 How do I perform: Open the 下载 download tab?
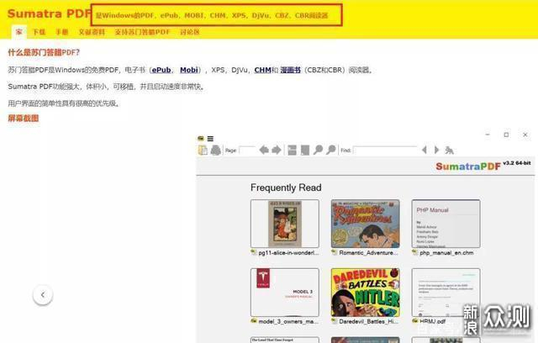(40, 32)
